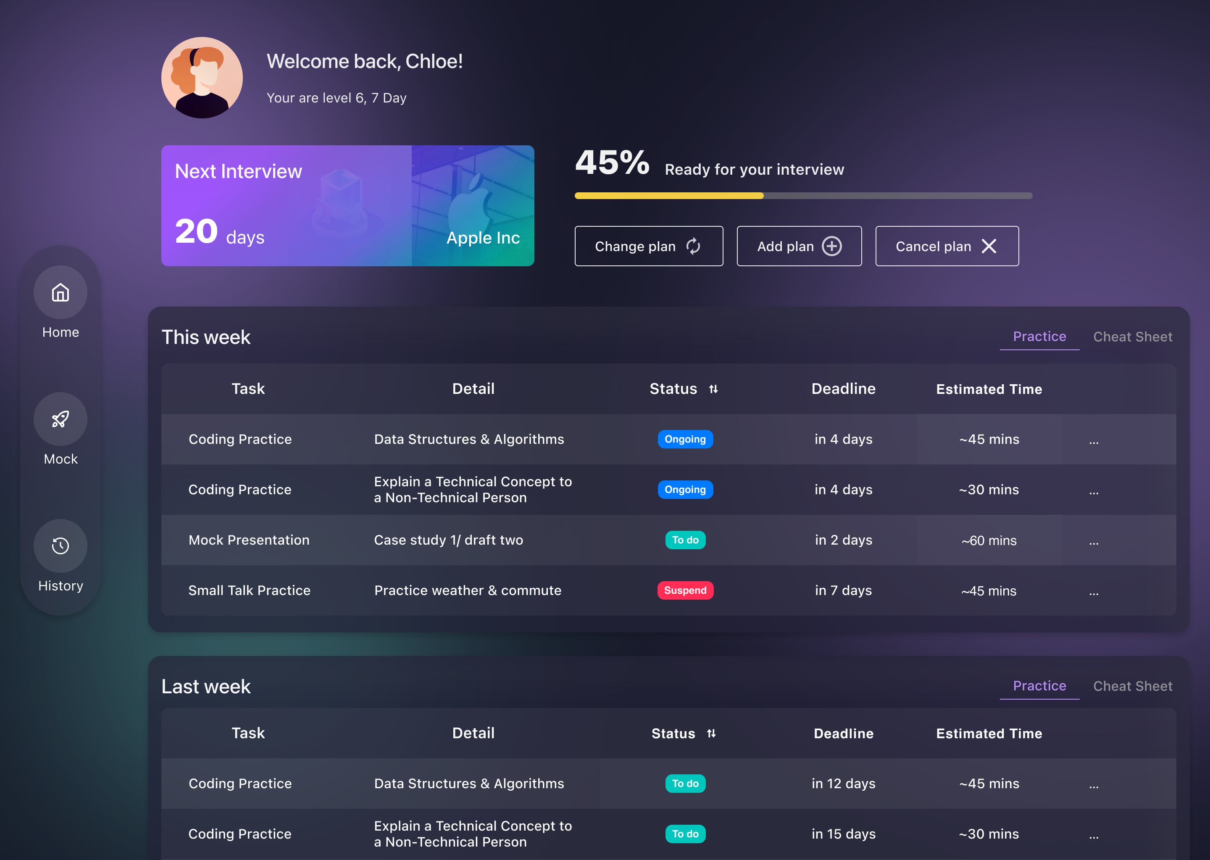
Task: Click the History label in sidebar
Action: 60,586
